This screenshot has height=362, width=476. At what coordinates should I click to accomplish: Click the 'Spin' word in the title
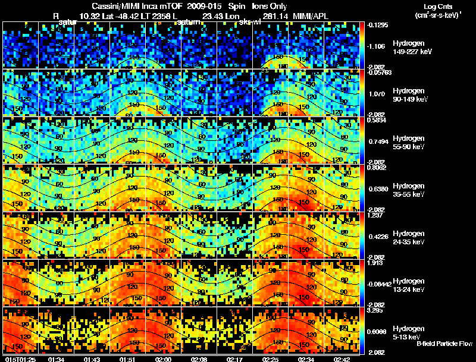click(x=236, y=7)
